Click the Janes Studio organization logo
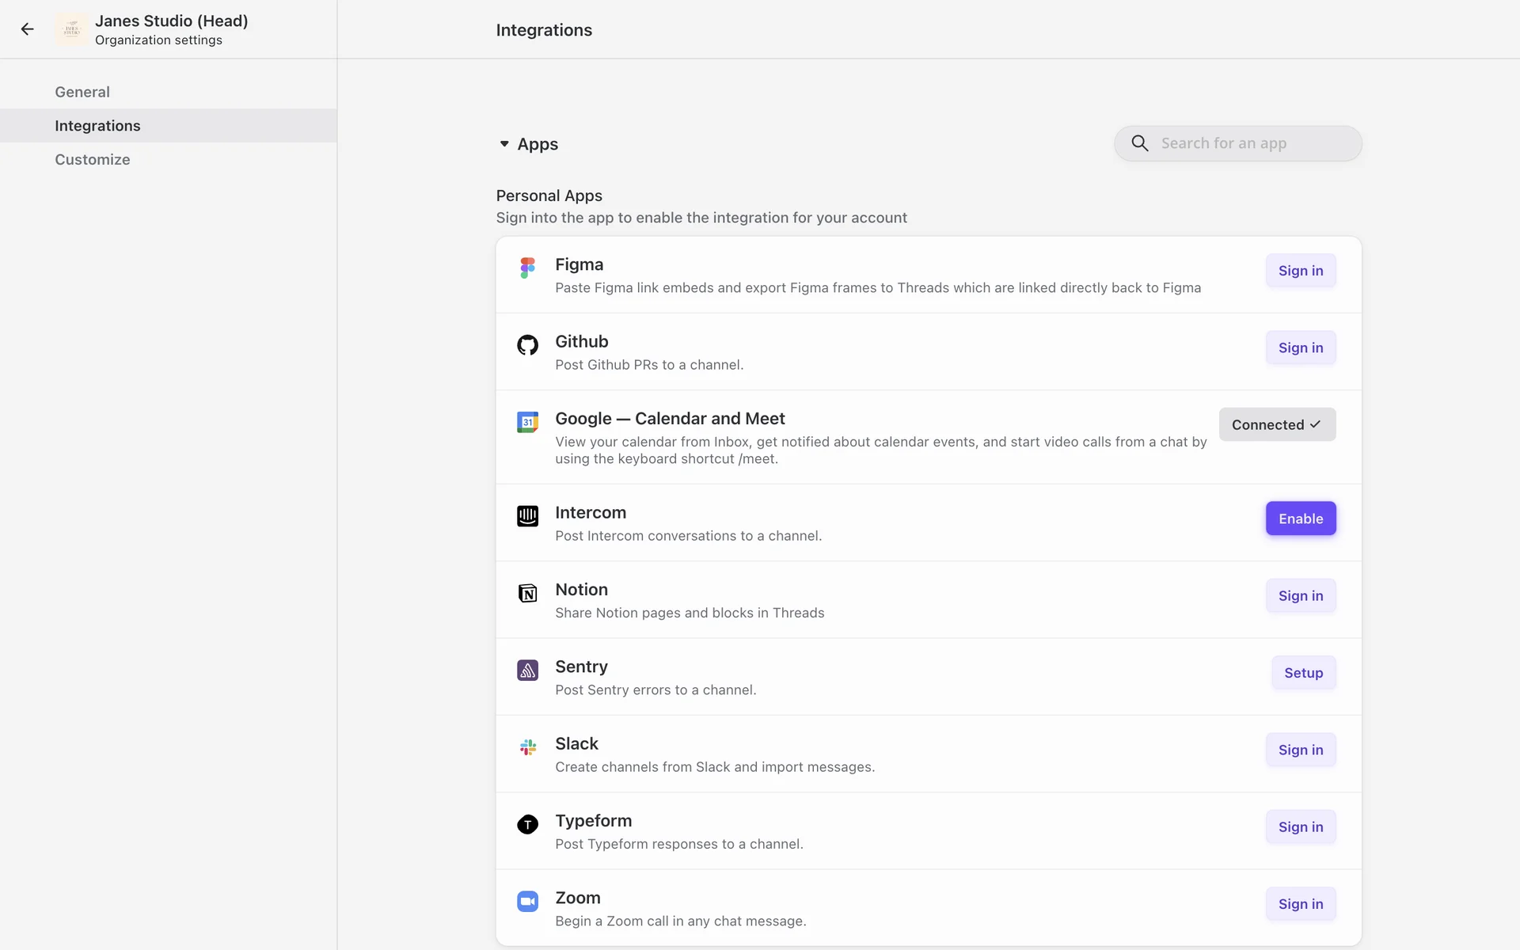The width and height of the screenshot is (1520, 950). point(72,29)
